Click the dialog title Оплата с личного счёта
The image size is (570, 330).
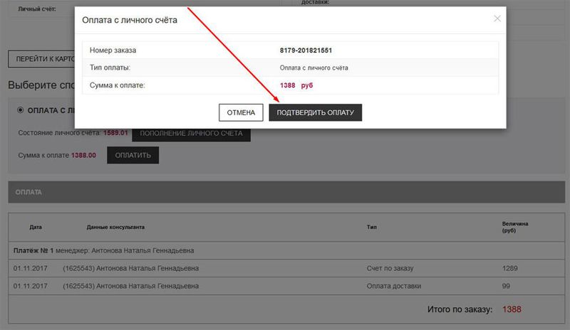click(x=130, y=20)
